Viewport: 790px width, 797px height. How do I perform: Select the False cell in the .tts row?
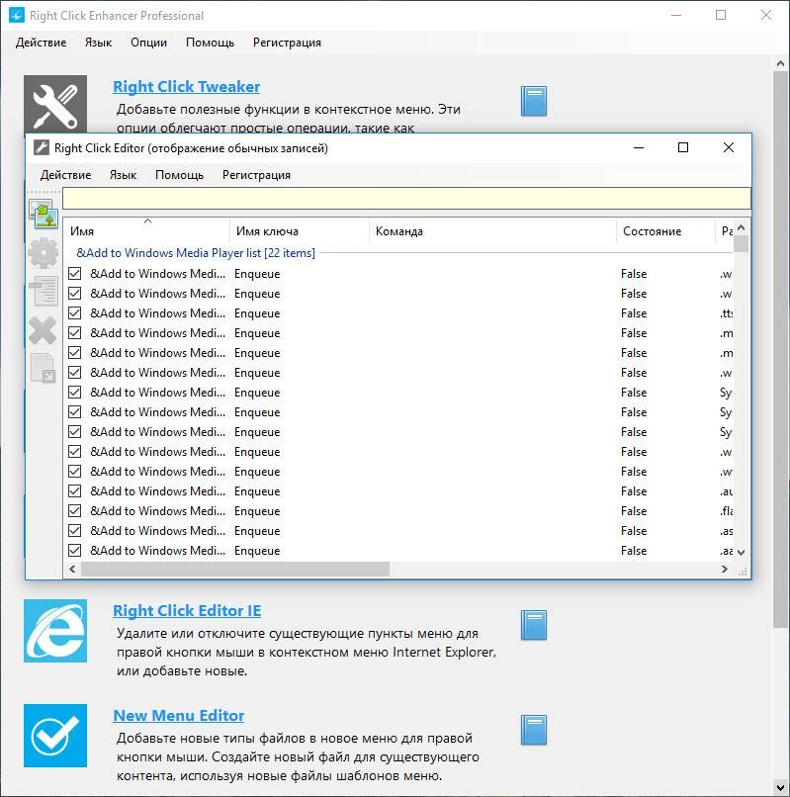[634, 313]
